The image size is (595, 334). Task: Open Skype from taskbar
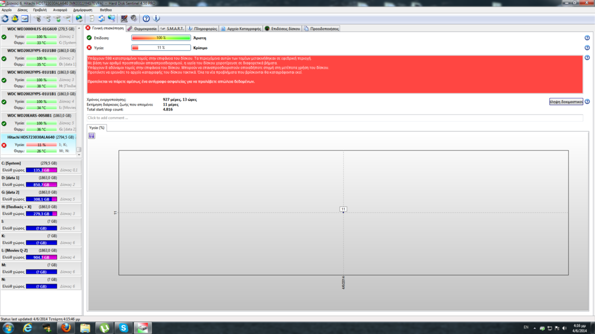(123, 328)
